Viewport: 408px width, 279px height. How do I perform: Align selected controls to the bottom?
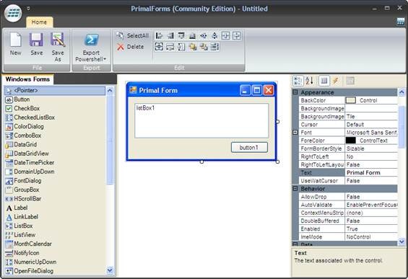pos(192,35)
